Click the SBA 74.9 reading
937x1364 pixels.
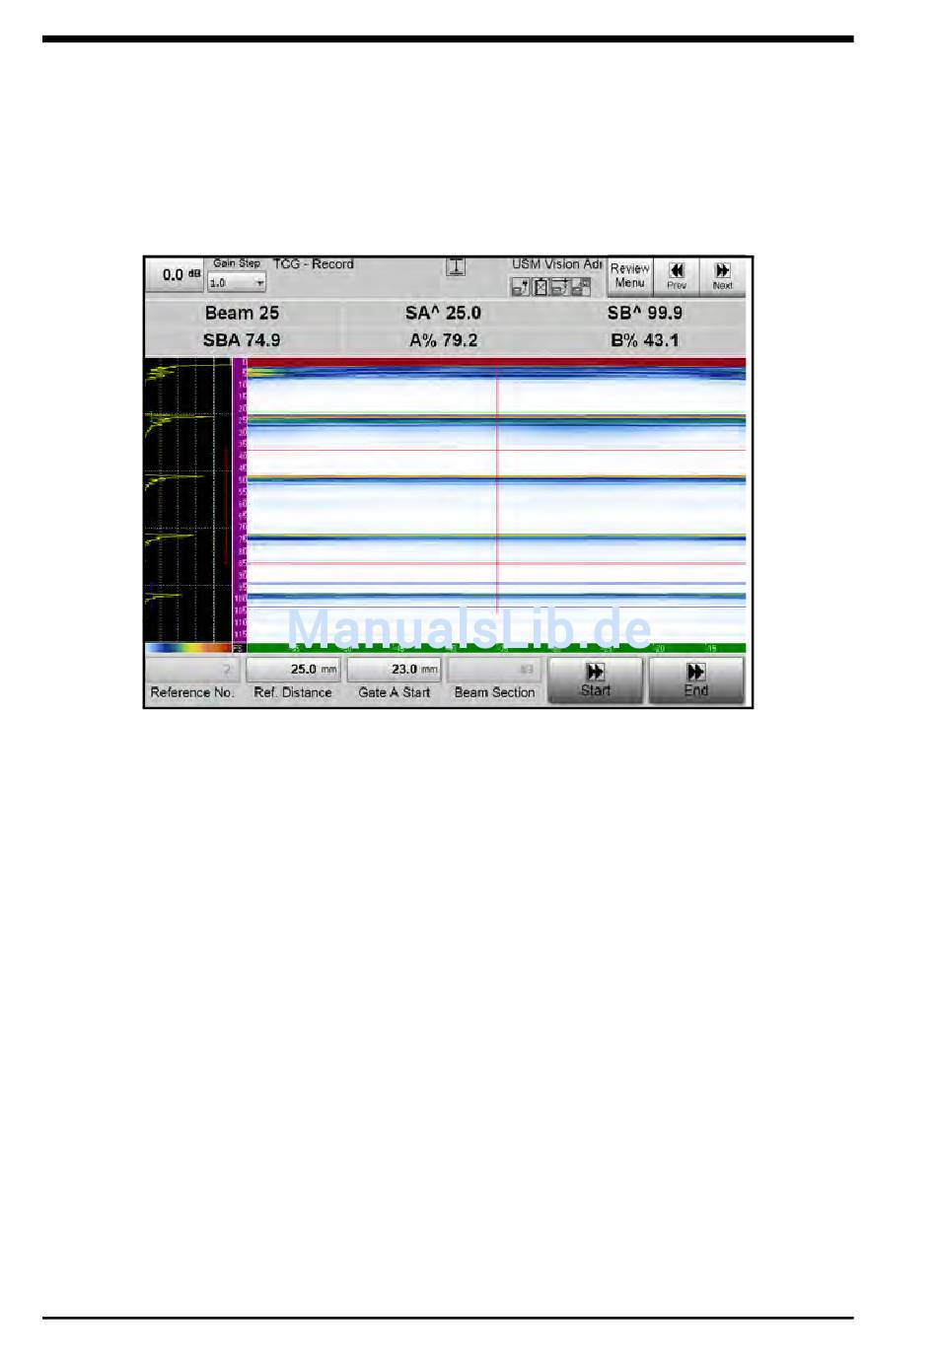[242, 340]
